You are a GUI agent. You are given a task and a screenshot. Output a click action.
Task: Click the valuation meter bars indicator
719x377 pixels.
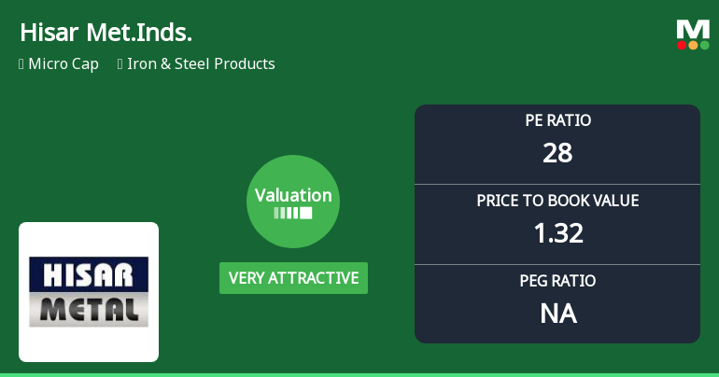[x=293, y=213]
